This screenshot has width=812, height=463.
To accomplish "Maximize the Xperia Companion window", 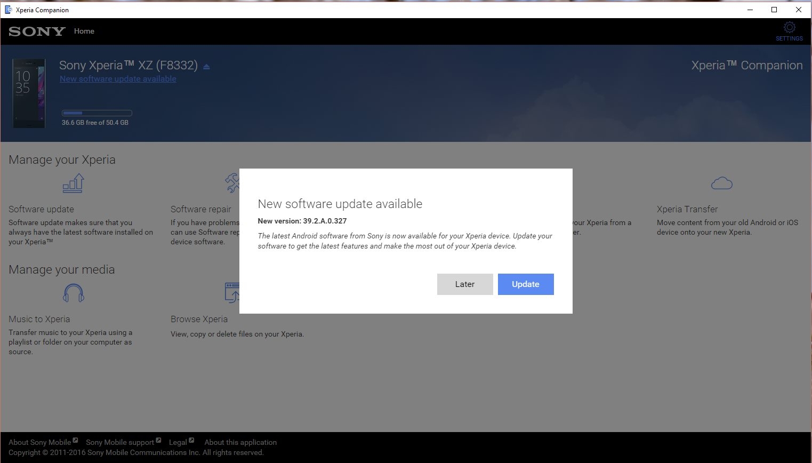I will tap(774, 10).
